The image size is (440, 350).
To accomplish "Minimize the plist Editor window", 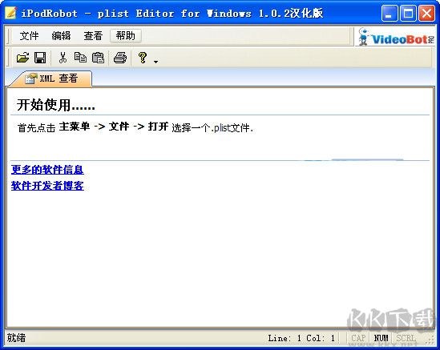I will point(390,13).
